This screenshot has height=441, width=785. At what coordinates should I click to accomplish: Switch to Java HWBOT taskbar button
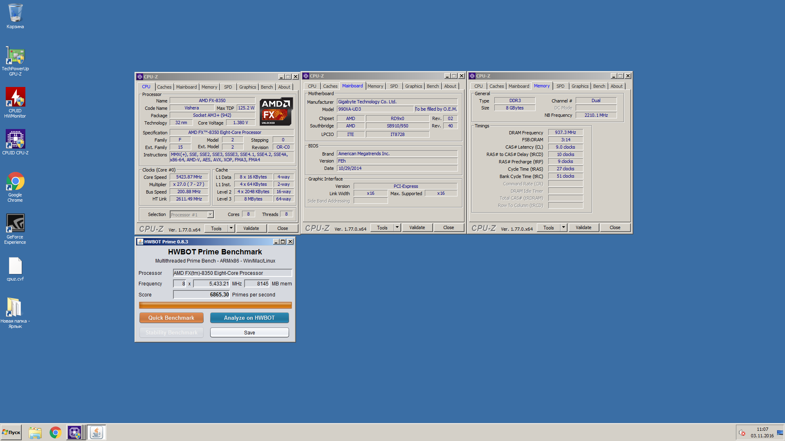[x=96, y=432]
